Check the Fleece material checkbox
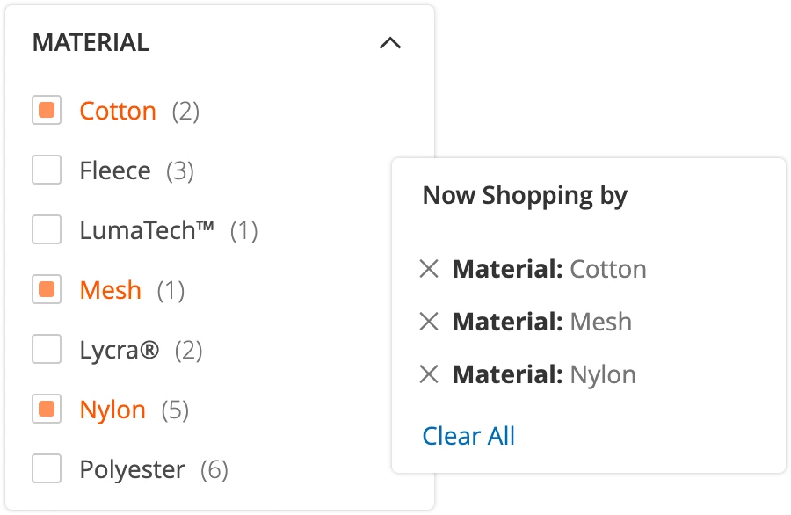The width and height of the screenshot is (791, 515). click(47, 170)
